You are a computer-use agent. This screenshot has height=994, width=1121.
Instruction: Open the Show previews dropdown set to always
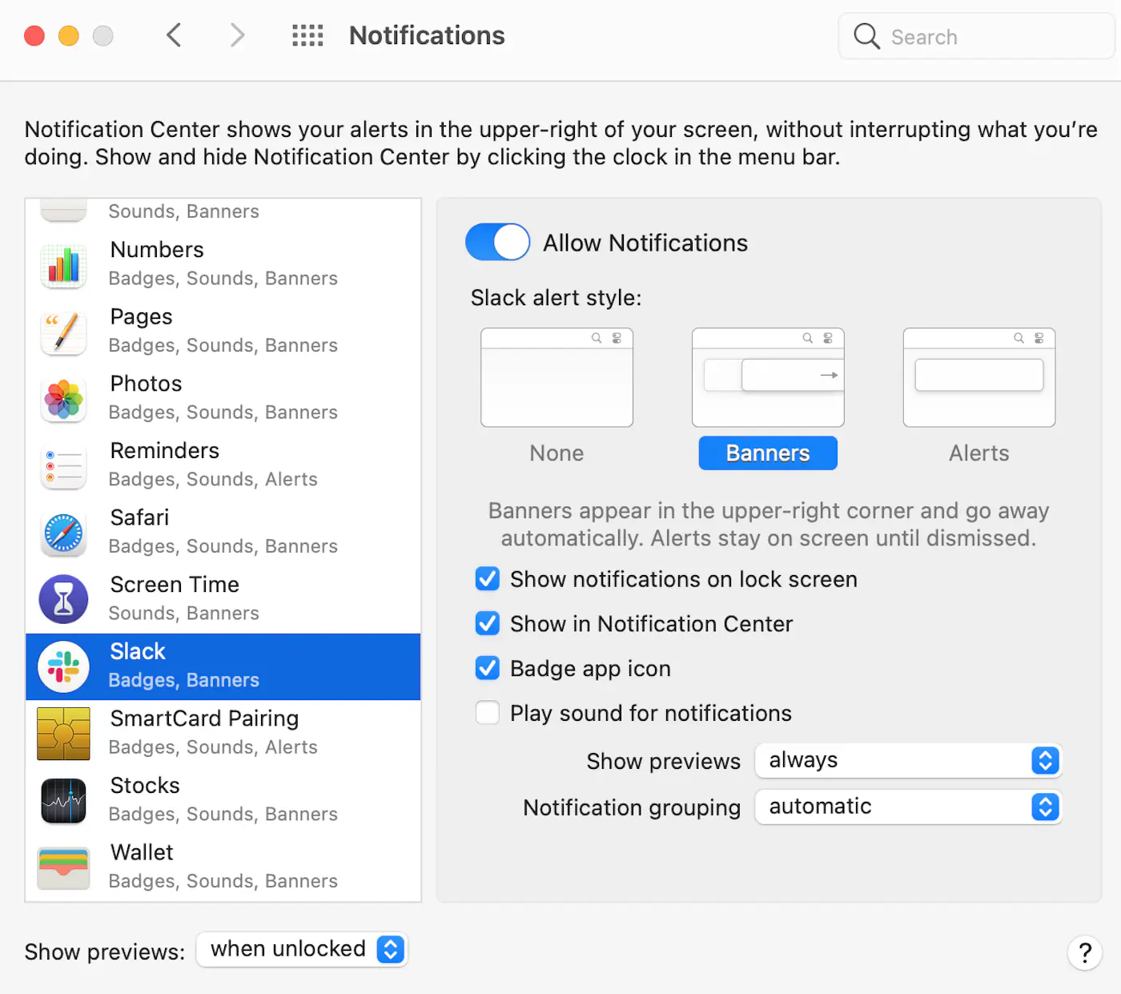pos(907,760)
